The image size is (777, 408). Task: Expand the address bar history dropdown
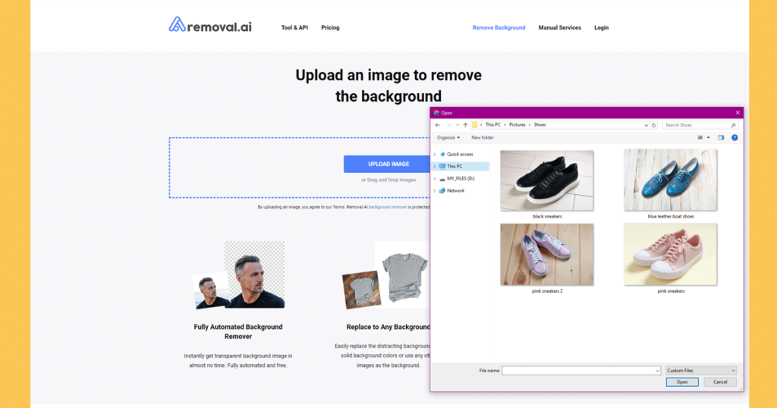646,125
